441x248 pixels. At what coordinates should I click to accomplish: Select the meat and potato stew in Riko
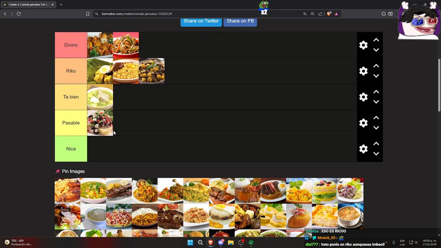(x=152, y=71)
